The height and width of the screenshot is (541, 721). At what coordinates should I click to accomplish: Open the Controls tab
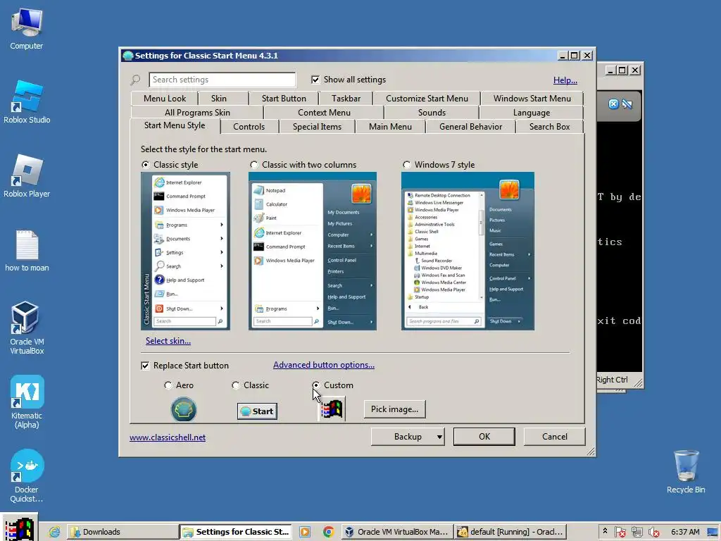(249, 127)
